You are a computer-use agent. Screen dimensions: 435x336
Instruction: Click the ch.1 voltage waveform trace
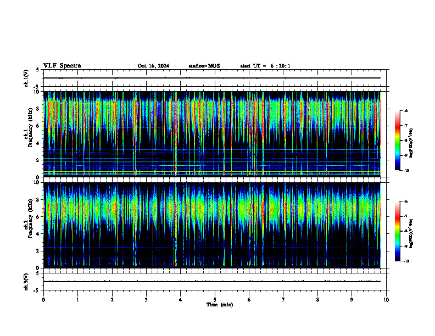click(x=212, y=78)
